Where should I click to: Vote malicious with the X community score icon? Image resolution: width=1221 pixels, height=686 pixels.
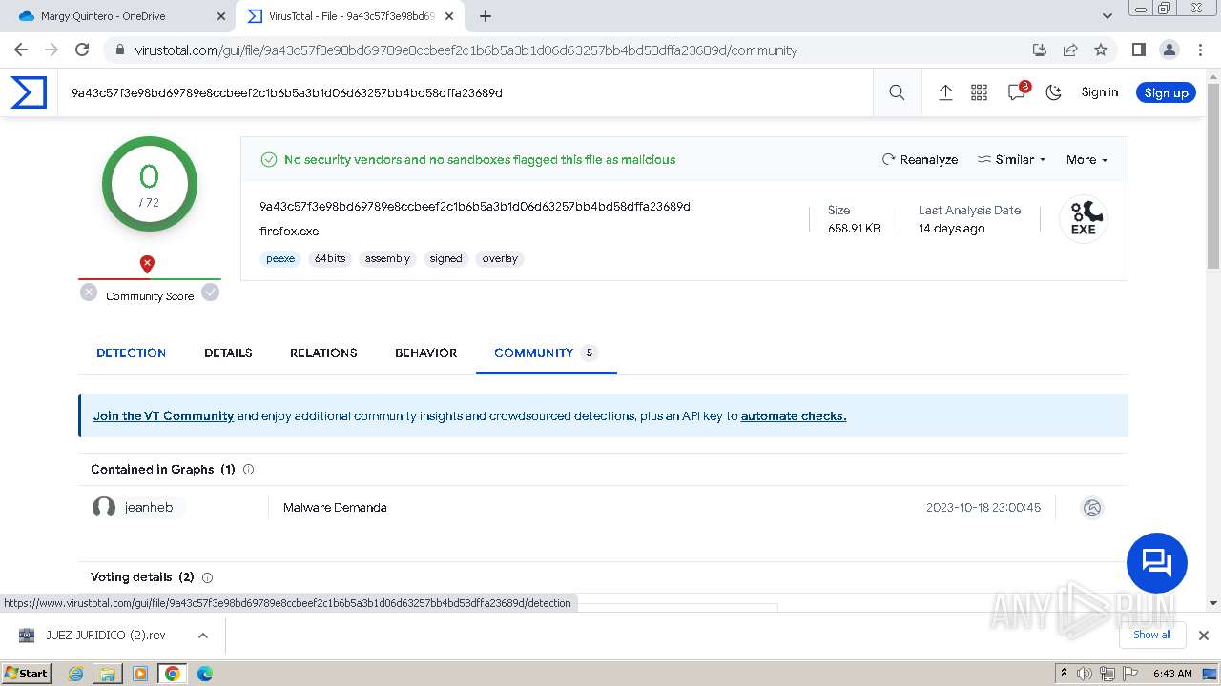click(x=89, y=293)
